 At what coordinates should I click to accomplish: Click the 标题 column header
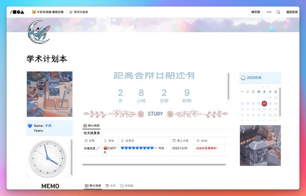coord(92,141)
